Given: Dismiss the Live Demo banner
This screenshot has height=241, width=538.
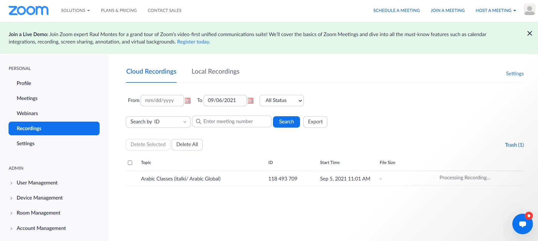Looking at the screenshot, I should 529,34.
